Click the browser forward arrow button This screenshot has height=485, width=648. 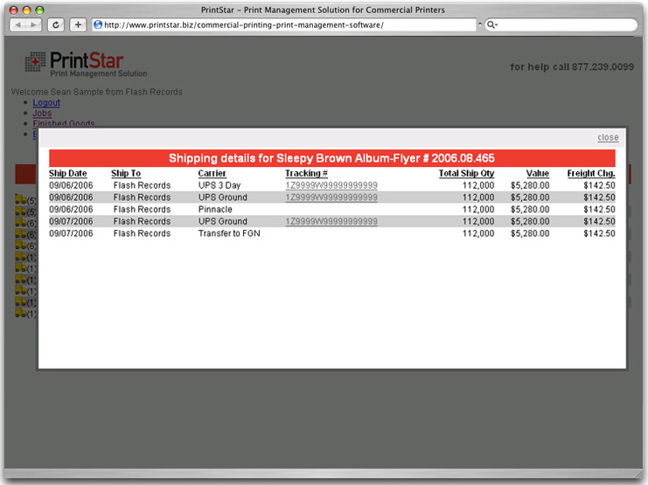[x=33, y=24]
